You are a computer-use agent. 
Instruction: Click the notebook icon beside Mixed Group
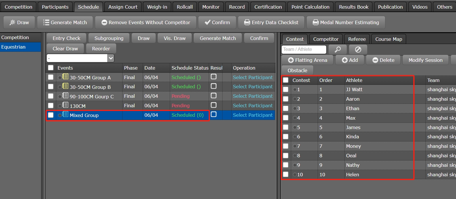65,114
